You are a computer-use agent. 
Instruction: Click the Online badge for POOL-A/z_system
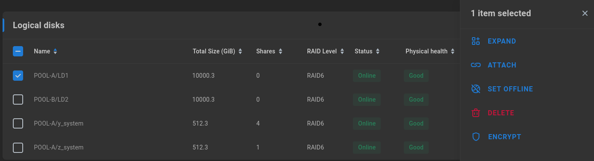[367, 147]
